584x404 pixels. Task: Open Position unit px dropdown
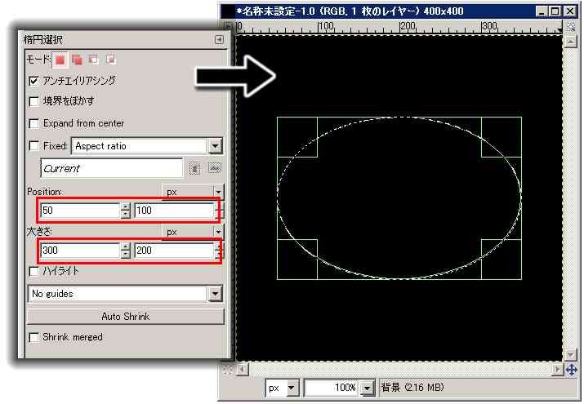(x=193, y=192)
